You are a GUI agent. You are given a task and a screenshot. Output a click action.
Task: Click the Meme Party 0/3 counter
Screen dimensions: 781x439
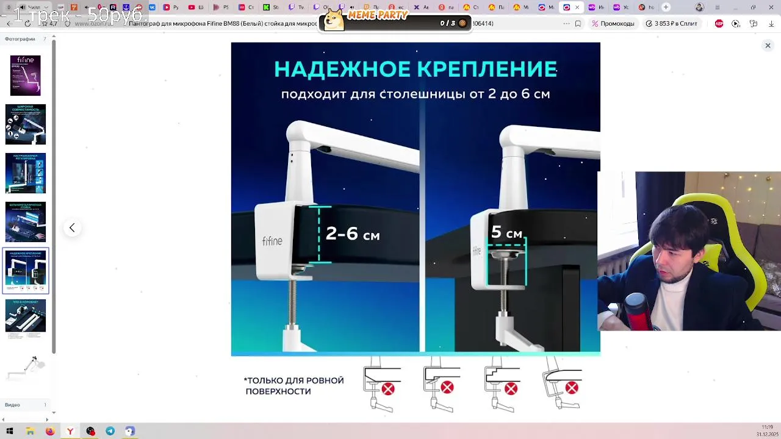pyautogui.click(x=453, y=23)
